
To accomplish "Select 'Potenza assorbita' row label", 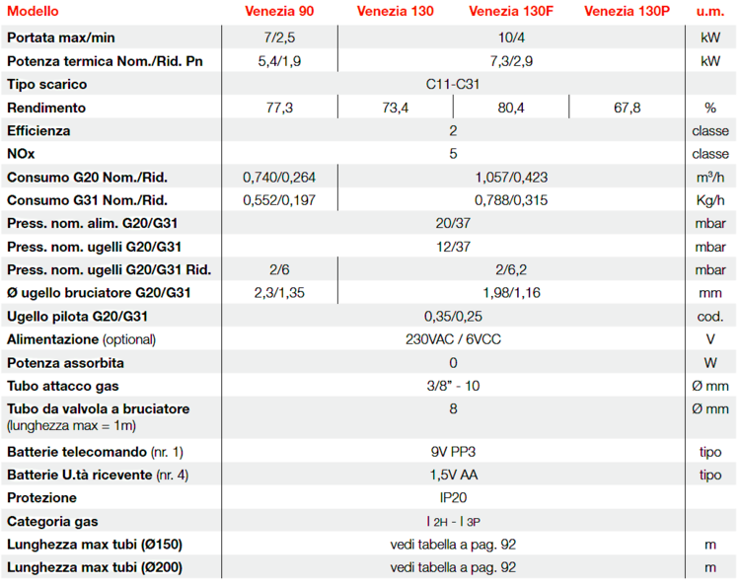I will point(65,363).
